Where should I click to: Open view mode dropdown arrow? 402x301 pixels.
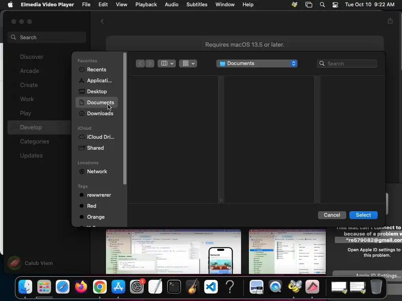[172, 63]
